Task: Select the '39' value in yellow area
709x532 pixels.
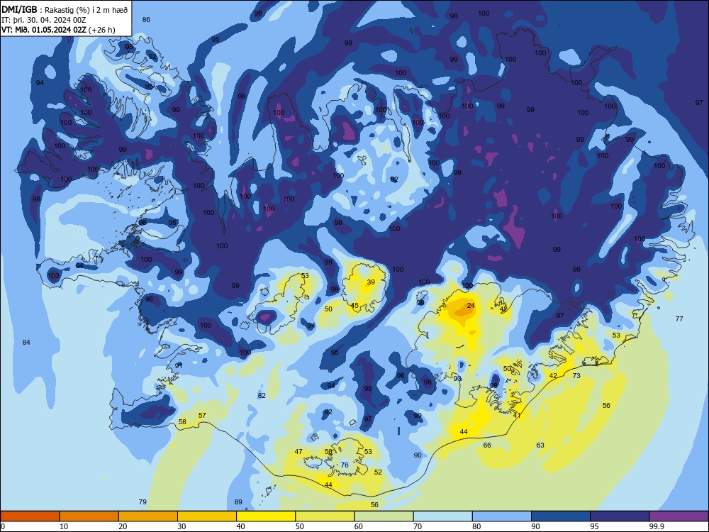Action: pos(371,282)
